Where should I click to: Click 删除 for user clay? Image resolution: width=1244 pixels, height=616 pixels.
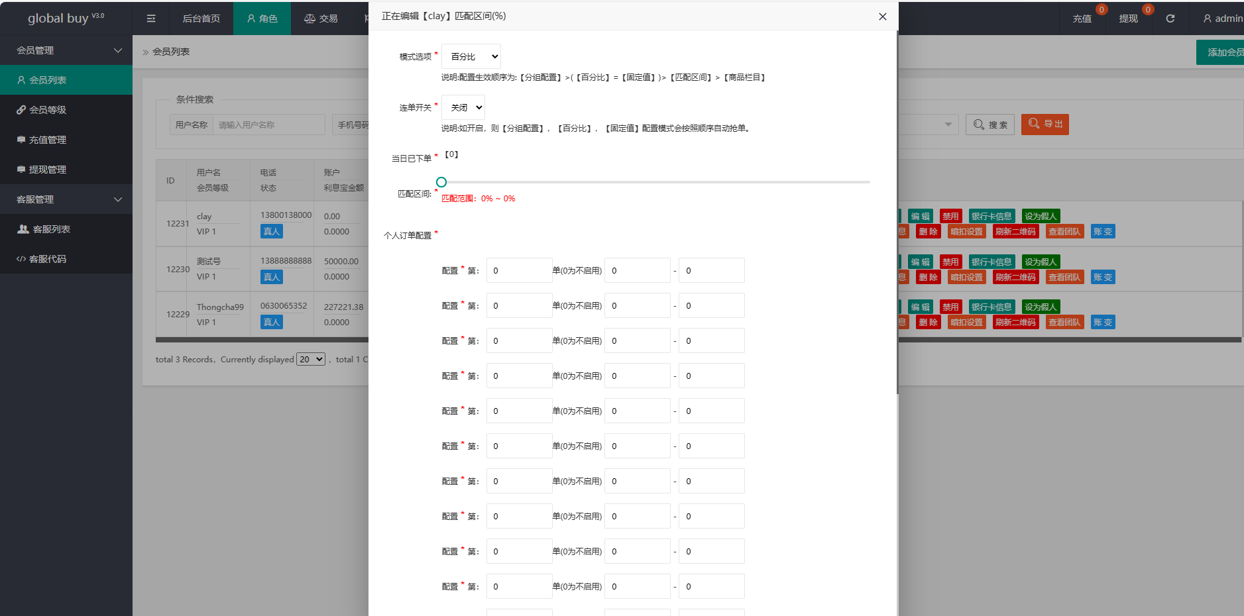pos(929,231)
